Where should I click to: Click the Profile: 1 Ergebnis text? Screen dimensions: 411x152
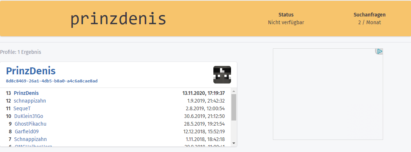point(21,52)
